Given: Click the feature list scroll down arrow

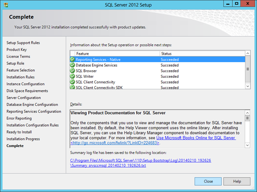Looking at the screenshot, I should pos(248,86).
